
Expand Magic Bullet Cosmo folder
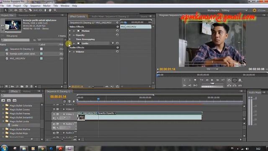tap(3, 109)
